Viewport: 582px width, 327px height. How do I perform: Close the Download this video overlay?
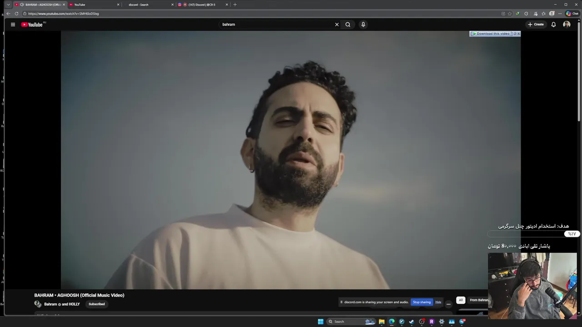[518, 34]
